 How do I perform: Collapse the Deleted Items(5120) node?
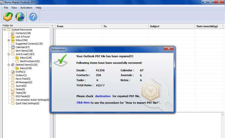click(9, 65)
